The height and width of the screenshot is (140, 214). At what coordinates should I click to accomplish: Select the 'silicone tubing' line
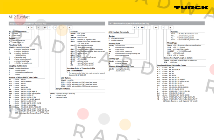(x=79, y=61)
